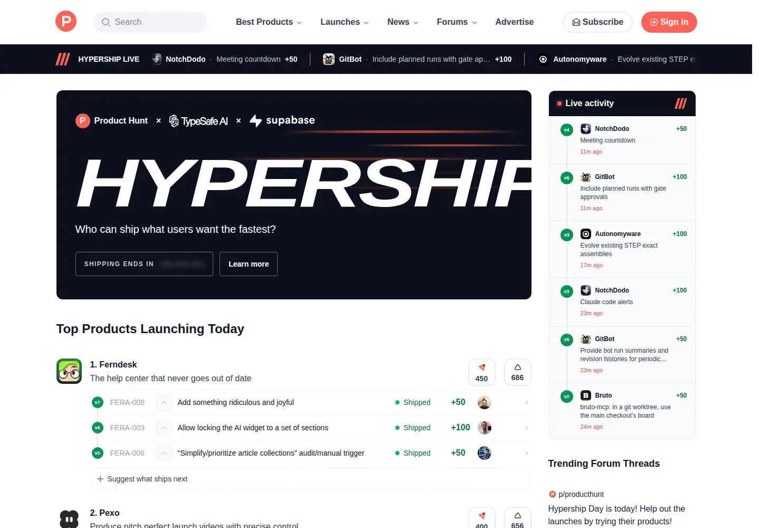Open contributor avatar on FERA-008 row
Viewport: 760px width, 528px height.
click(x=484, y=402)
